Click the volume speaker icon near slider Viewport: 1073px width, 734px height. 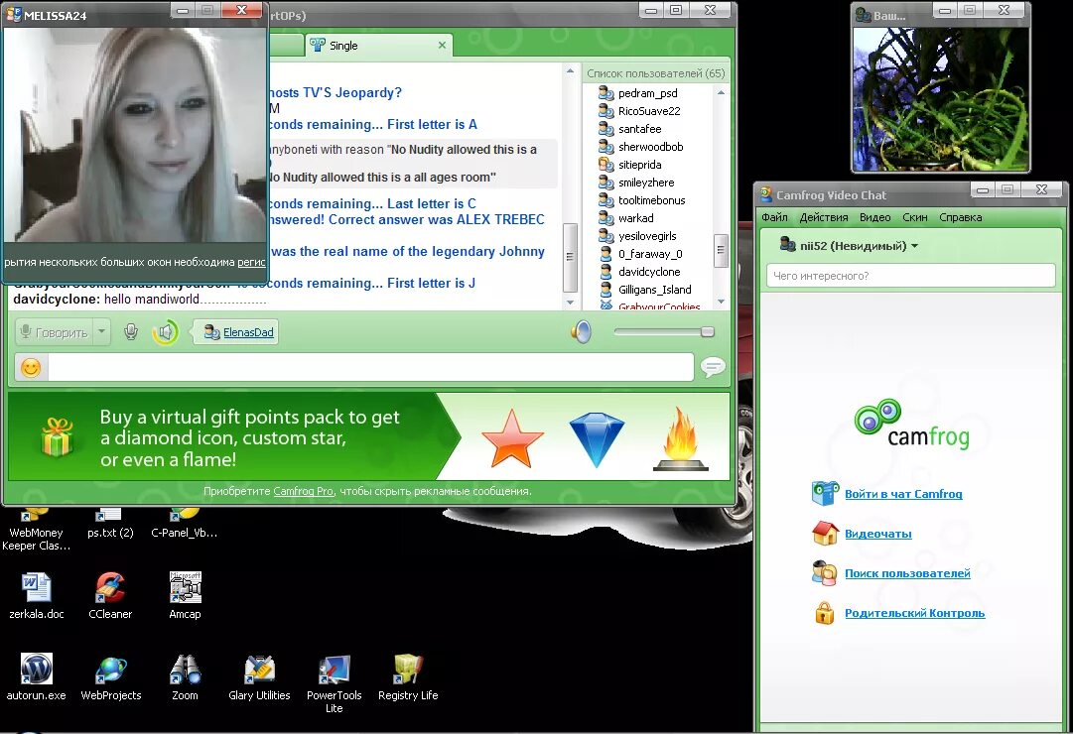[x=581, y=331]
